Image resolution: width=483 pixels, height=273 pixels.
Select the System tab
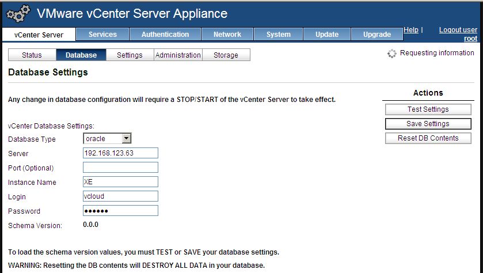[278, 35]
